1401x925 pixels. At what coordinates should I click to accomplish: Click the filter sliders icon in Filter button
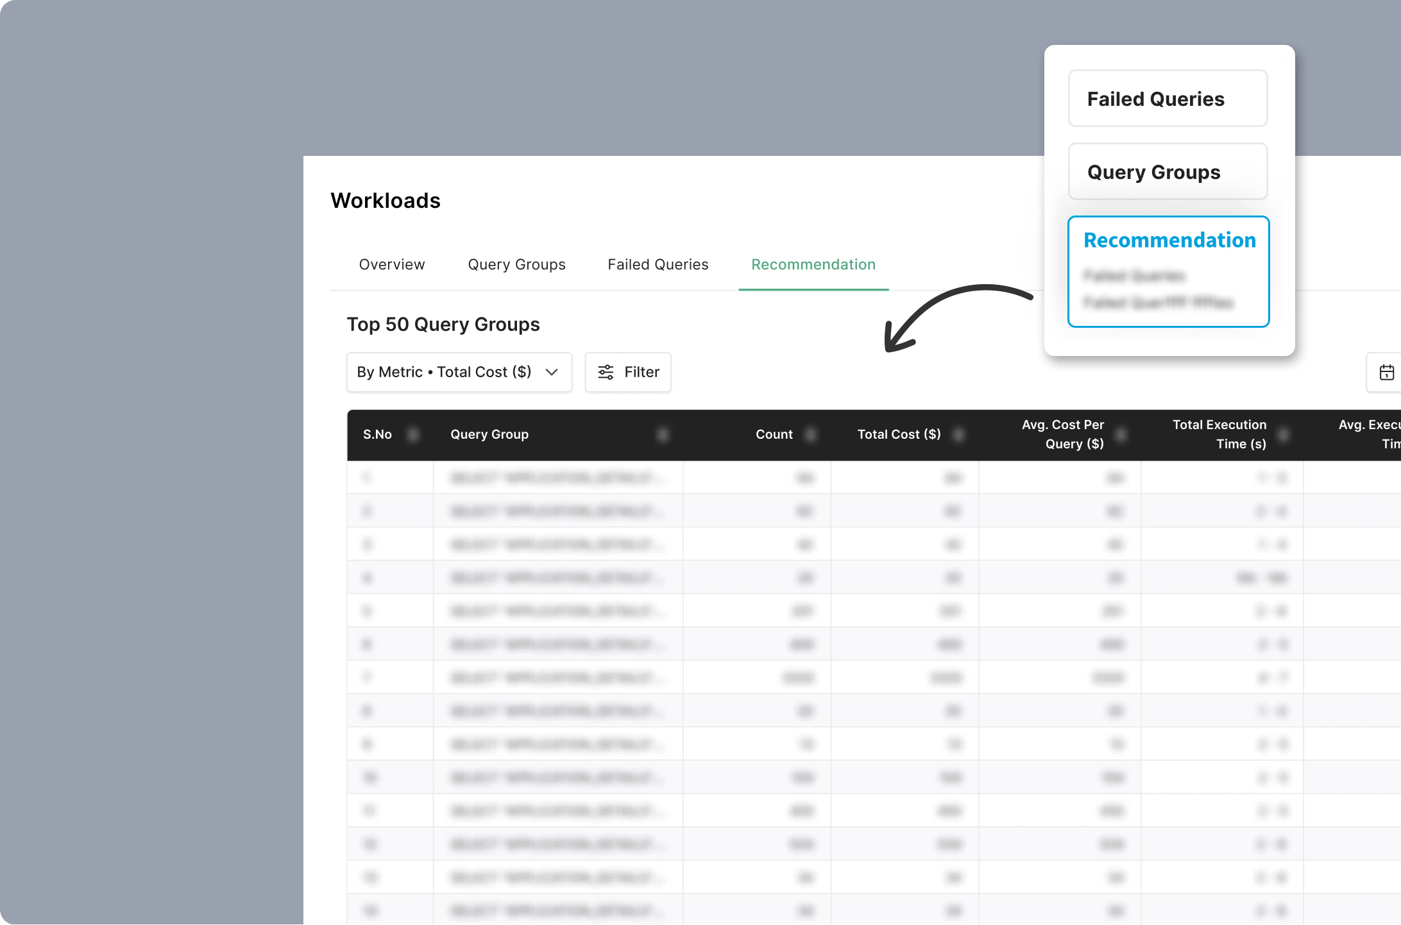606,372
